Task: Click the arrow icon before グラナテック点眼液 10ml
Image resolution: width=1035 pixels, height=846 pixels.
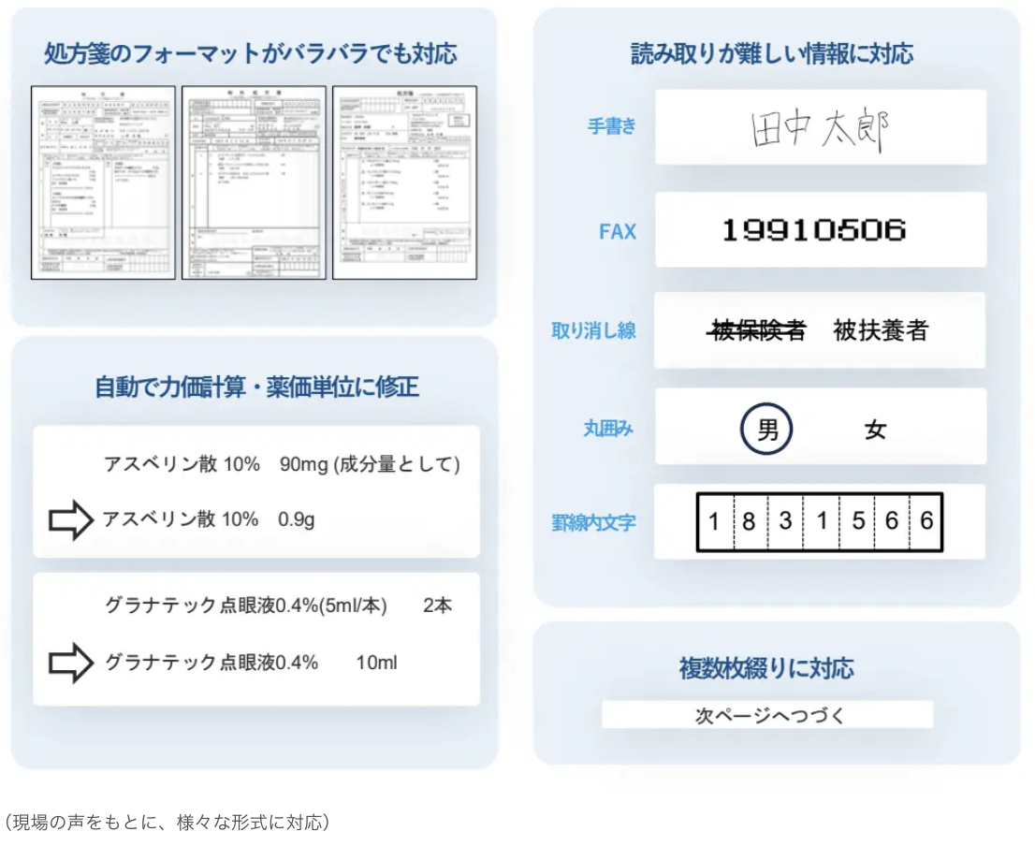Action: point(71,664)
